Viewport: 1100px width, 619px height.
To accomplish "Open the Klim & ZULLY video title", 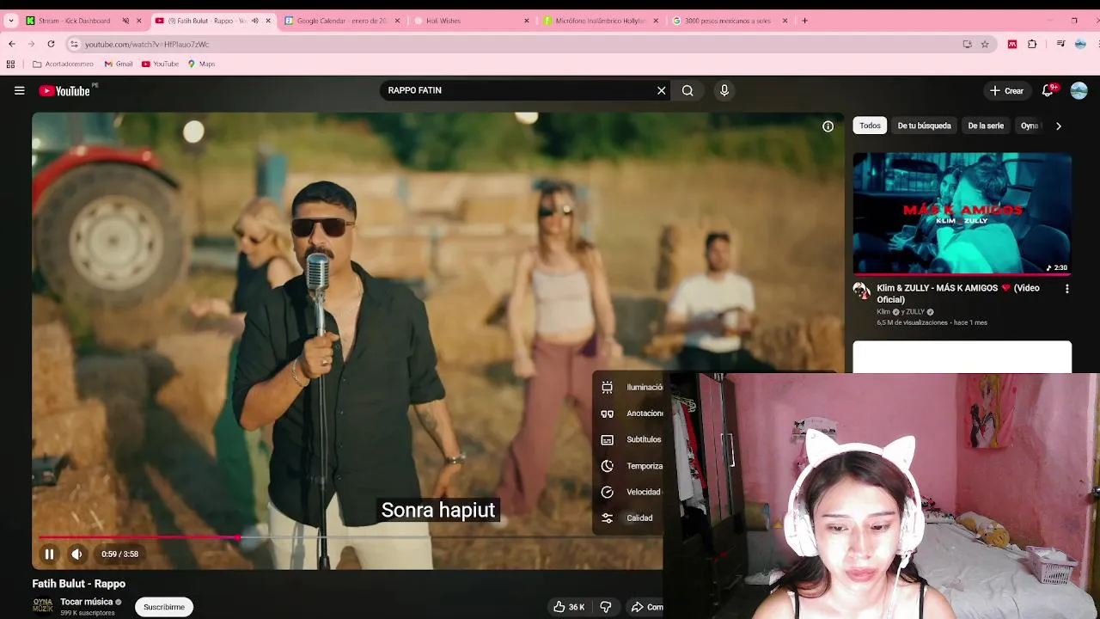I will tap(958, 294).
